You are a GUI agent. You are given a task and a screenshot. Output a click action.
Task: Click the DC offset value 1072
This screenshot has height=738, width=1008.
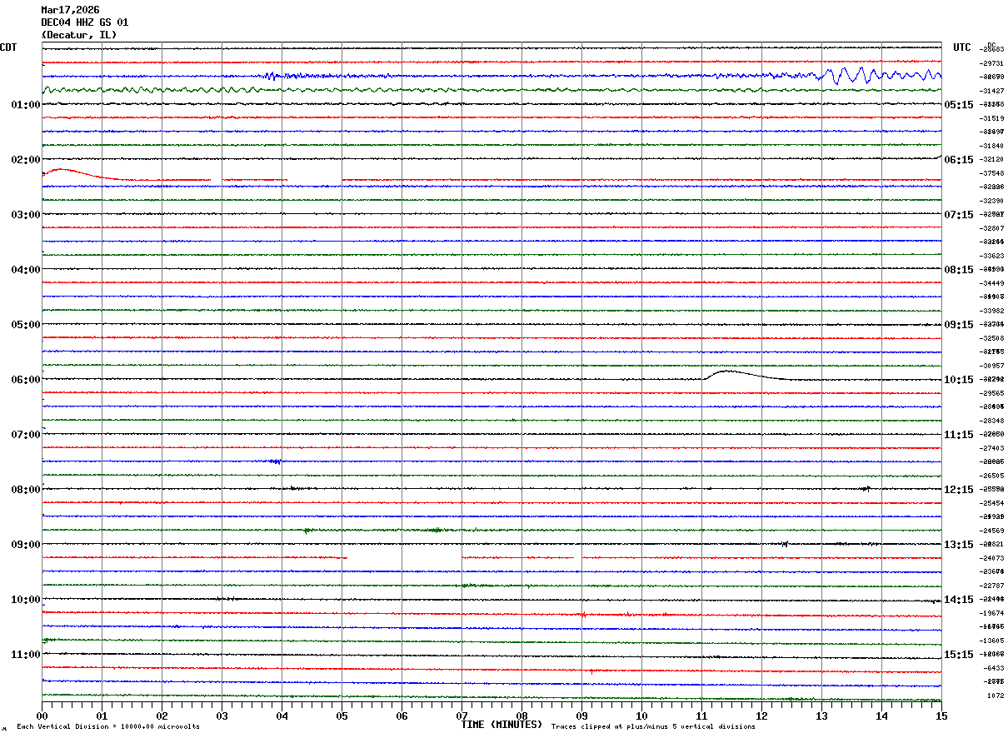point(996,696)
